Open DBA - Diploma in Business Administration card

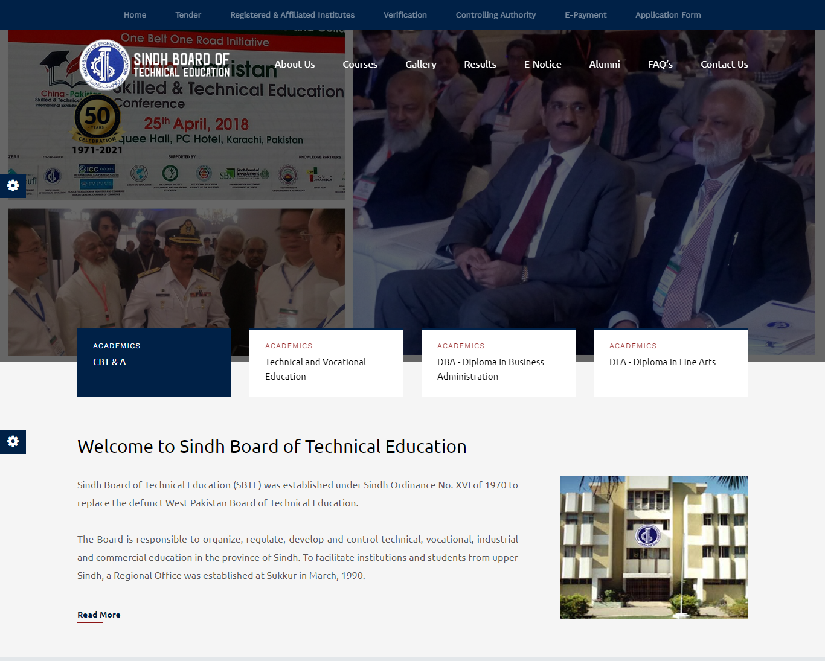[x=498, y=362]
